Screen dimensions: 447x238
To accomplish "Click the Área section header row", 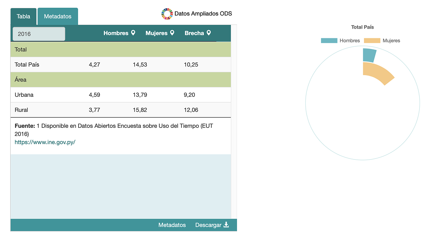I will (x=121, y=80).
